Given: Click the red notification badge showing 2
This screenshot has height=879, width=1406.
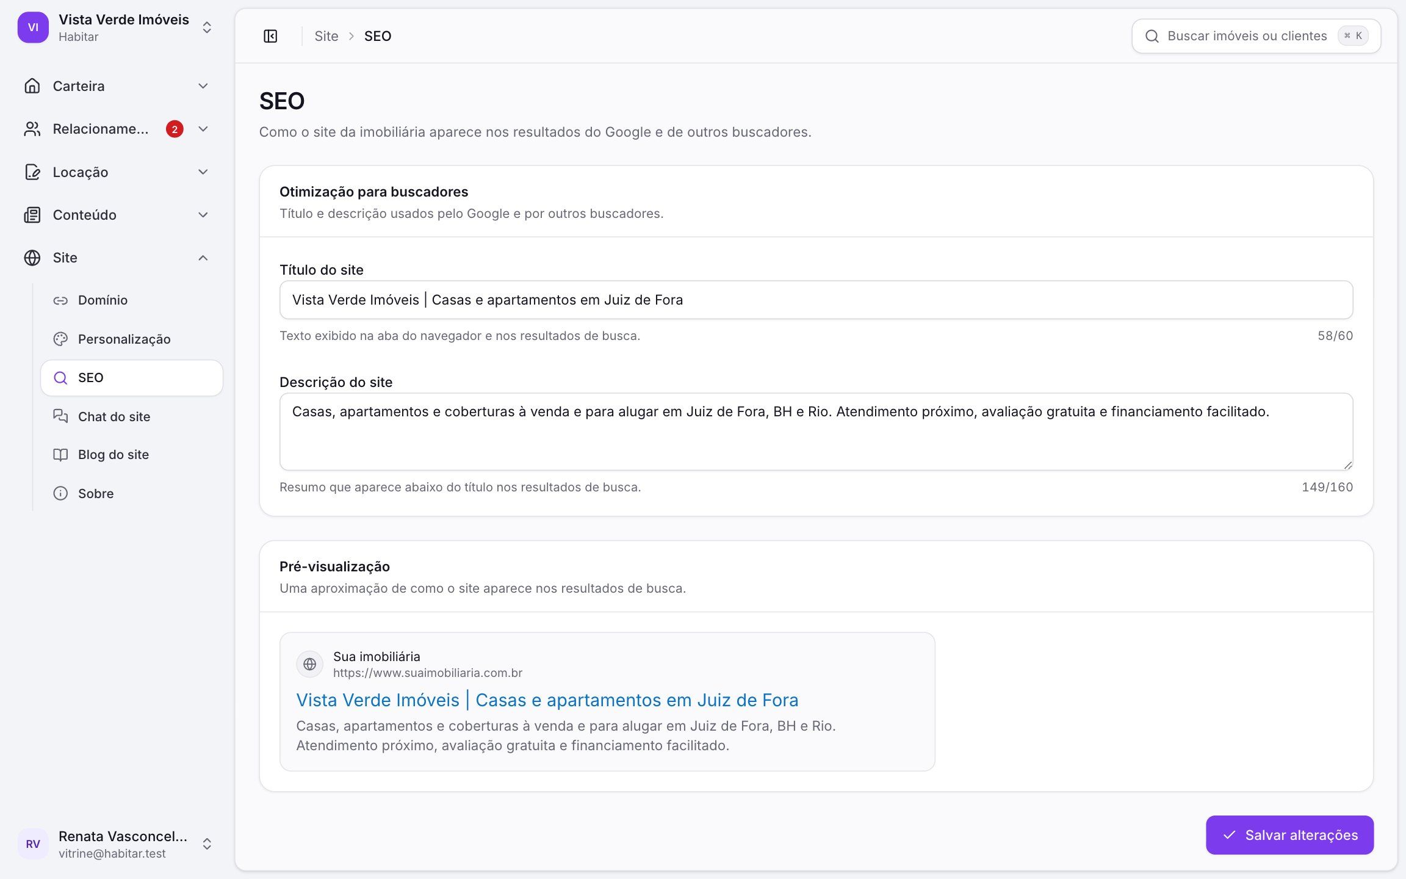Looking at the screenshot, I should 175,129.
